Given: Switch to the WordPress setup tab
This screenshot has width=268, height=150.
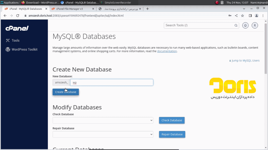Looking at the screenshot, I should point(121,9).
